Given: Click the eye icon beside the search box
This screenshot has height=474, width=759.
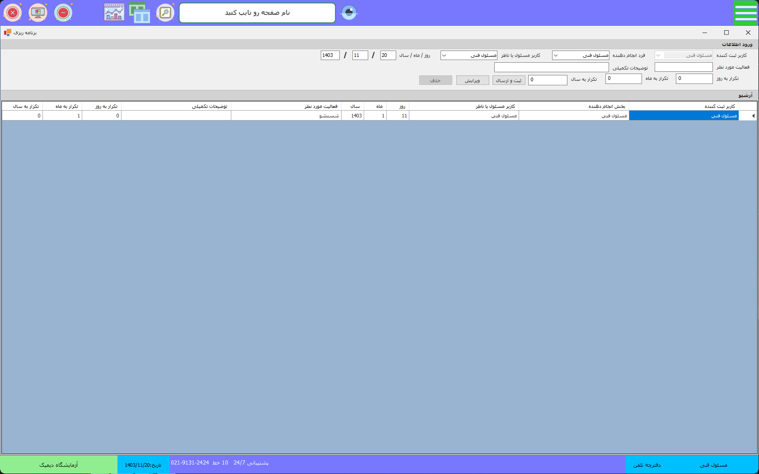Looking at the screenshot, I should point(349,13).
